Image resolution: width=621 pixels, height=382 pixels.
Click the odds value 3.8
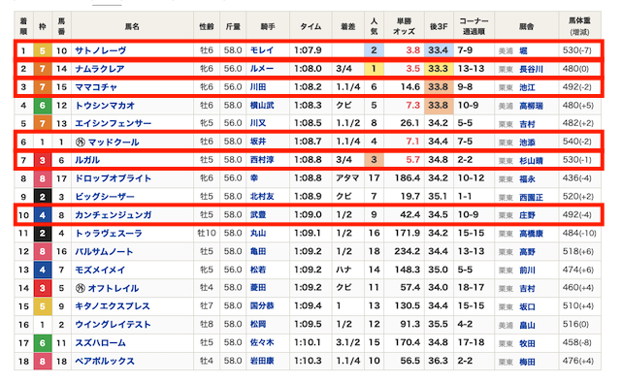point(412,50)
